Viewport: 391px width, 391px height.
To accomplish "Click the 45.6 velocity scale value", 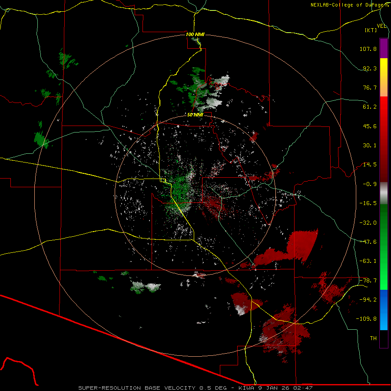I will (370, 126).
